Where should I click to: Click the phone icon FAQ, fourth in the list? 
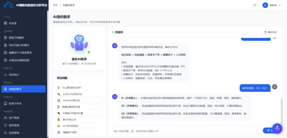click(58, 107)
